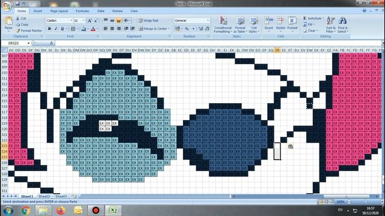Toggle Wrap Text
Screen dimensions: 385x216
pos(149,20)
